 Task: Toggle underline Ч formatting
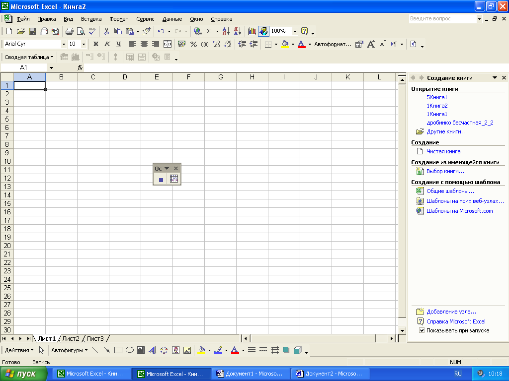pyautogui.click(x=118, y=44)
